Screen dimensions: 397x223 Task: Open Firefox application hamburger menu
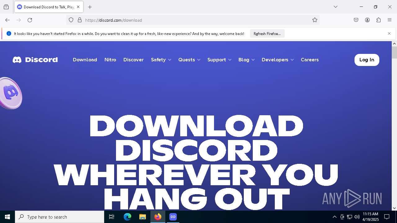click(x=390, y=20)
